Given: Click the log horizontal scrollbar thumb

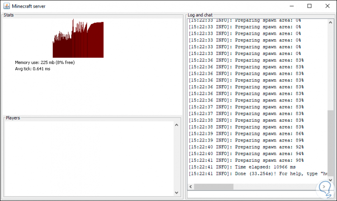Looking at the screenshot, I should point(214,187).
